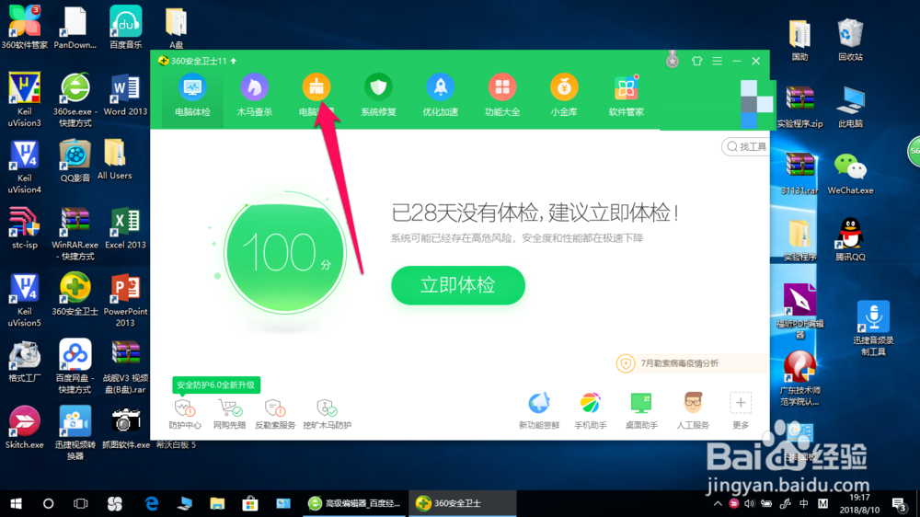The image size is (920, 517).
Task: Click the medal icon in 360 title bar
Action: [x=673, y=59]
